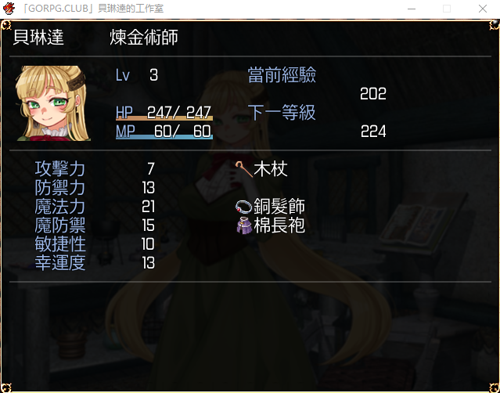Click the 幸運度 stat label
The height and width of the screenshot is (393, 500).
pos(60,263)
